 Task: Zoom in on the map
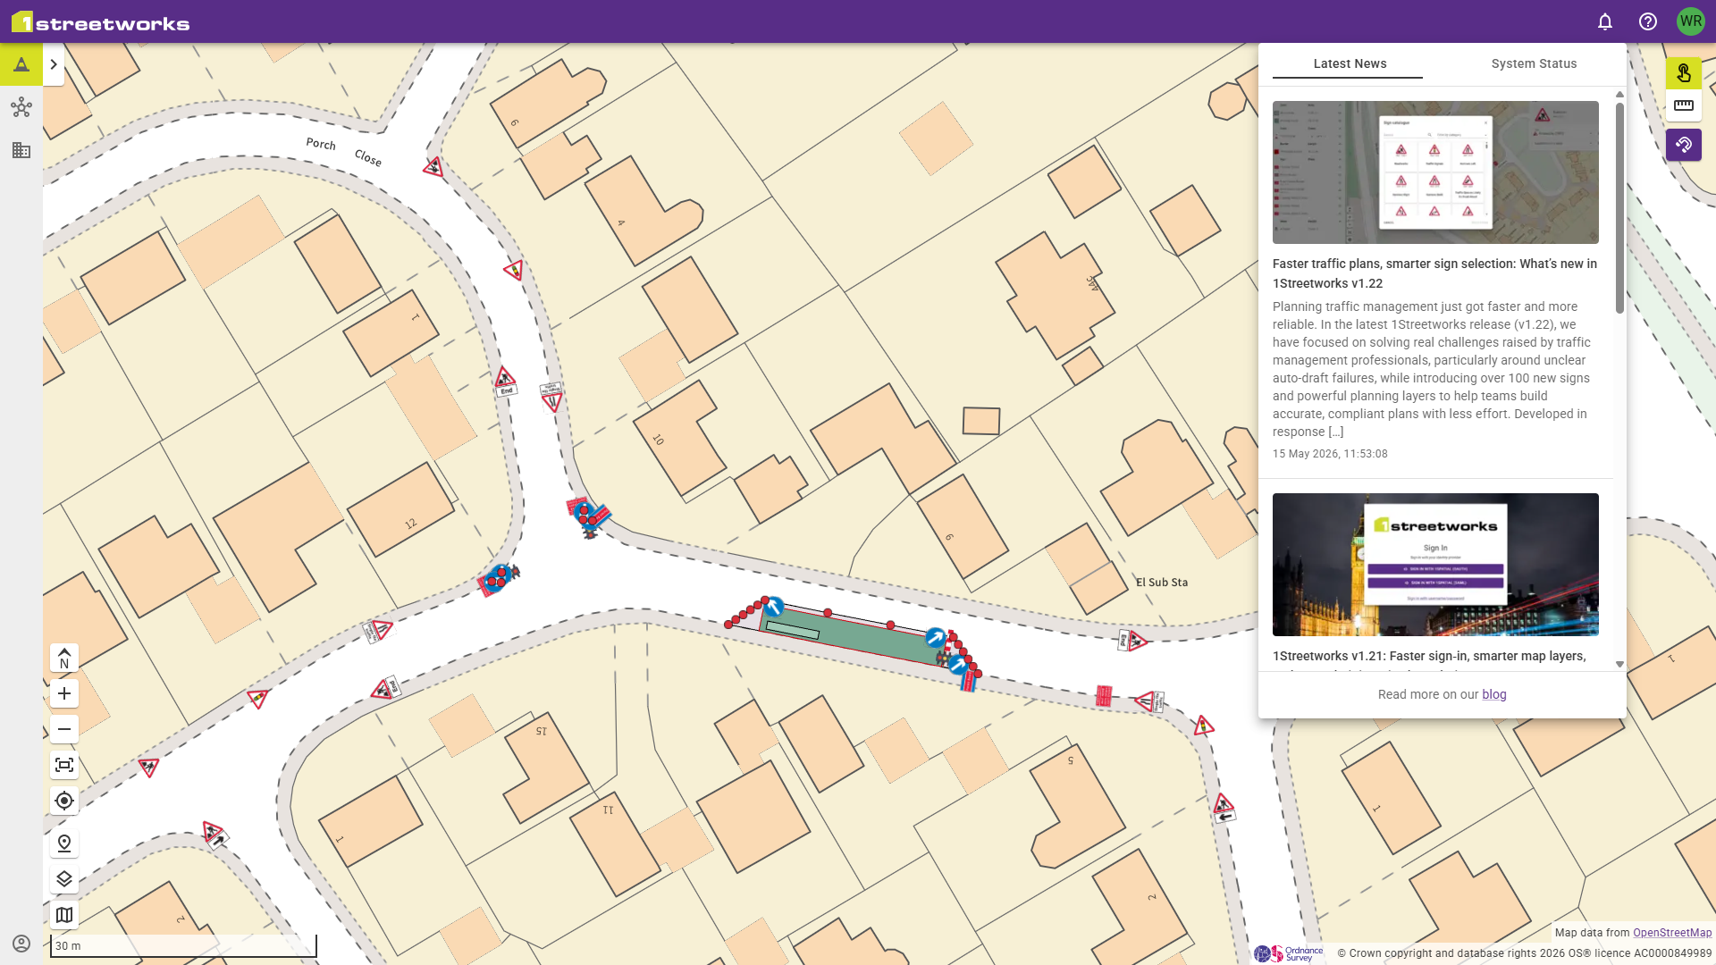click(x=64, y=693)
